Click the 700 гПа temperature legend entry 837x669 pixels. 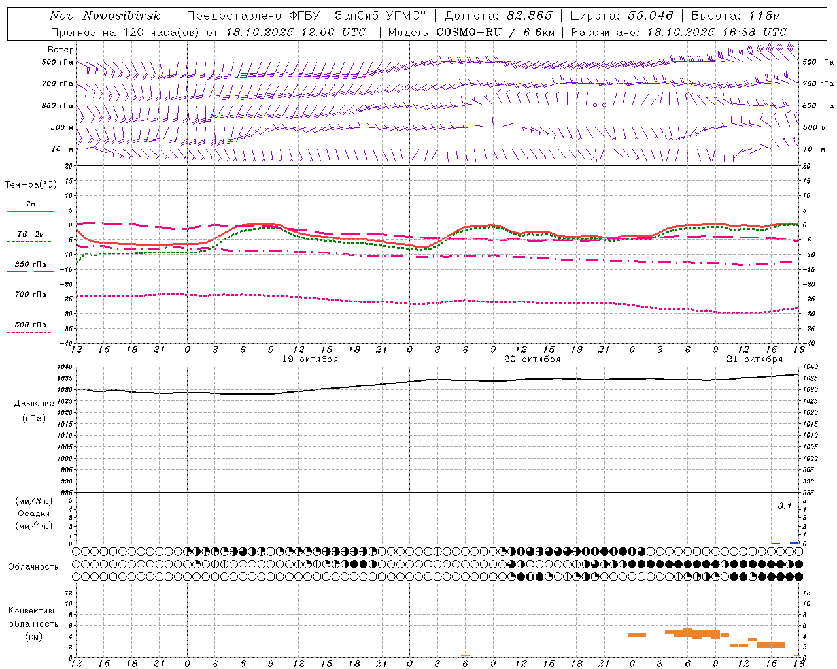(31, 295)
